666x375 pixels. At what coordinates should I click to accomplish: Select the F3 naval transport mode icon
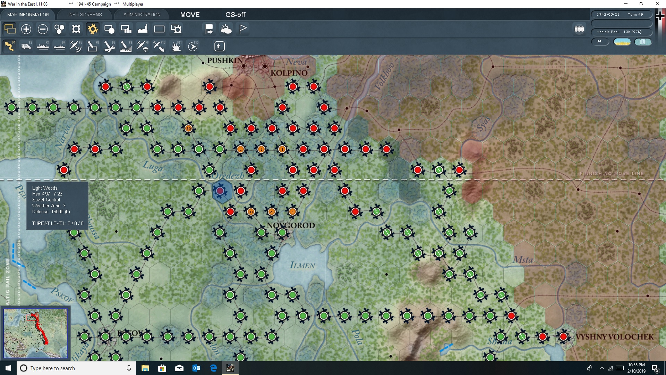click(43, 46)
